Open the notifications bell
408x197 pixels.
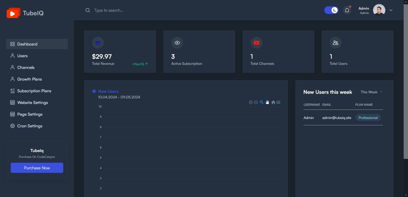pos(347,10)
